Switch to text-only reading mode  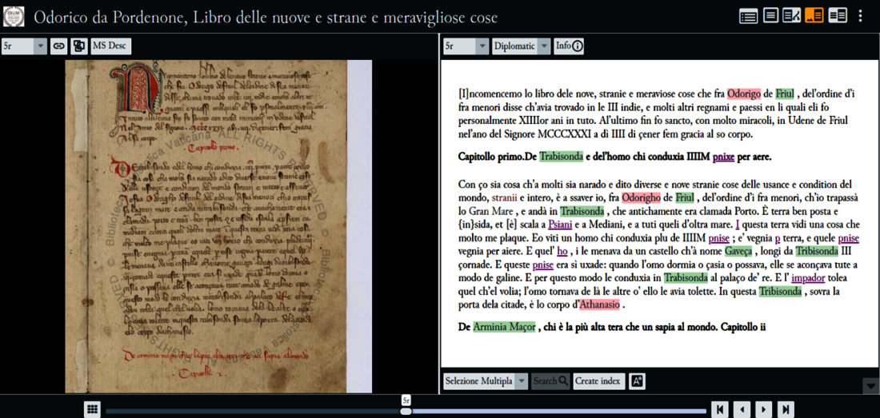click(770, 16)
